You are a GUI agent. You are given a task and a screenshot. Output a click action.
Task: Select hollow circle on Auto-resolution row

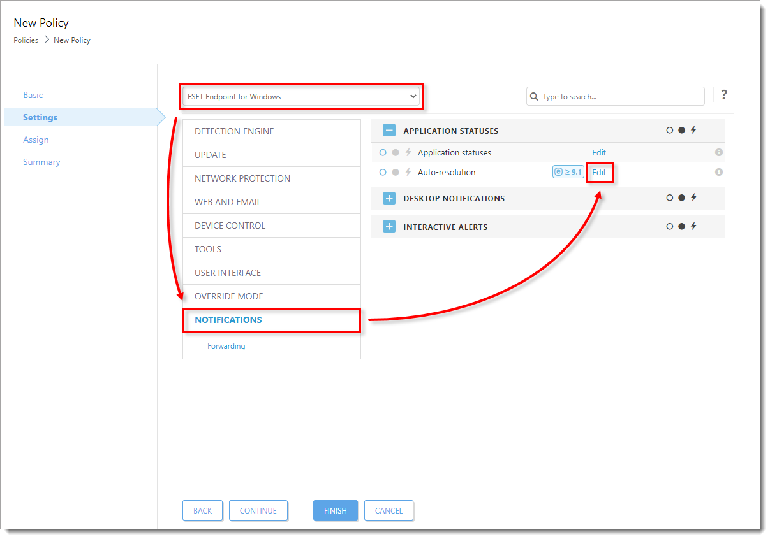(x=383, y=173)
